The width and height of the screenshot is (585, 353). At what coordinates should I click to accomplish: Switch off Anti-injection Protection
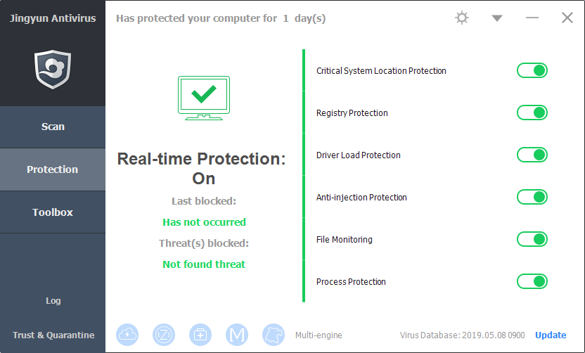(532, 197)
